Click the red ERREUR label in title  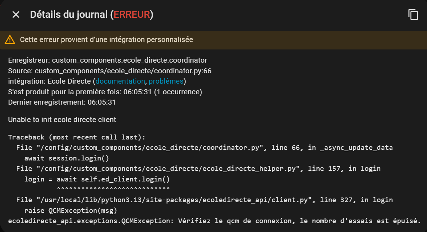pos(132,15)
